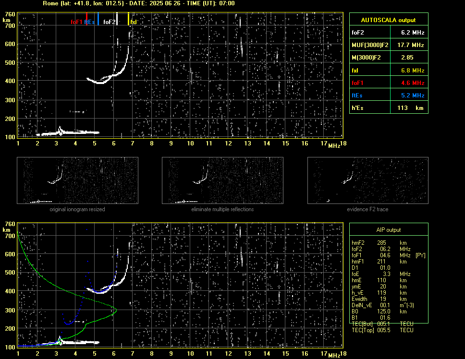Image resolution: width=465 pixels, height=359 pixels.
Task: Click the 760 km axis label on top plot
Action: 10,14
